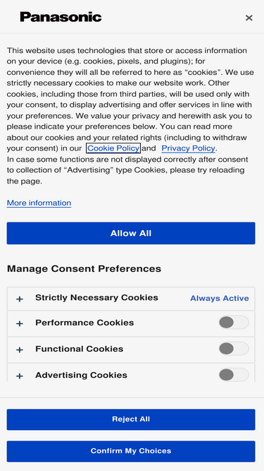This screenshot has height=471, width=264.
Task: Enable the Performance Cookies toggle
Action: (234, 322)
